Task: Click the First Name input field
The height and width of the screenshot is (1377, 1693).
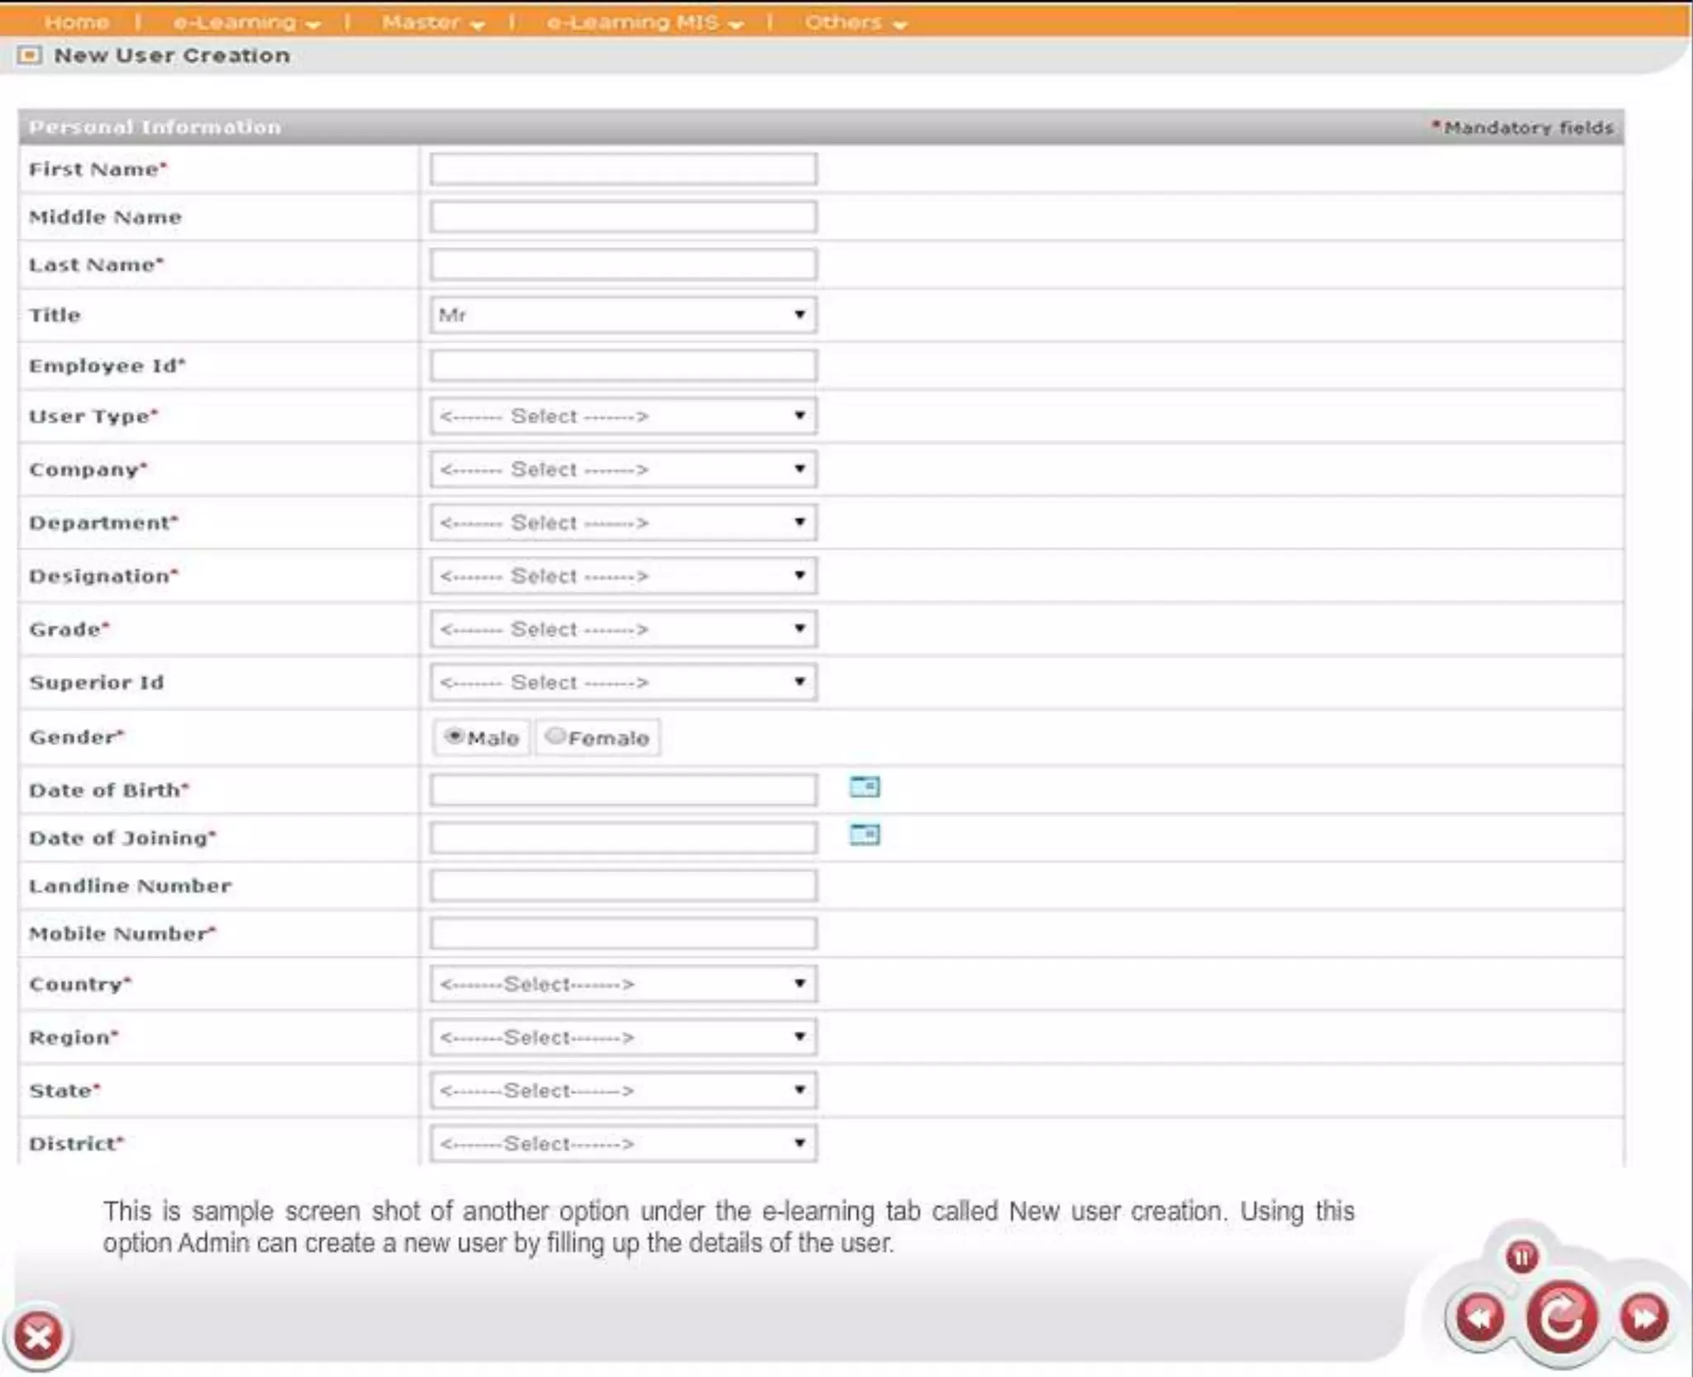Action: (623, 169)
